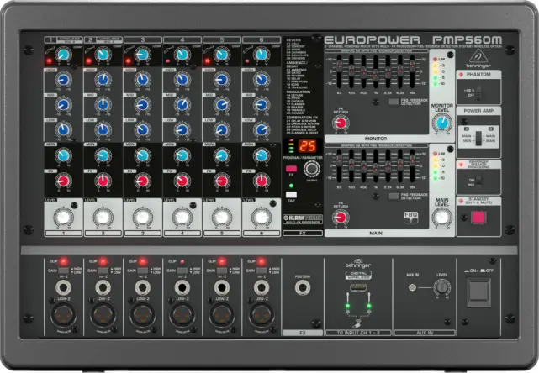Select the channel 4 LOW EQ knob
This screenshot has height=373, width=539.
[182, 130]
